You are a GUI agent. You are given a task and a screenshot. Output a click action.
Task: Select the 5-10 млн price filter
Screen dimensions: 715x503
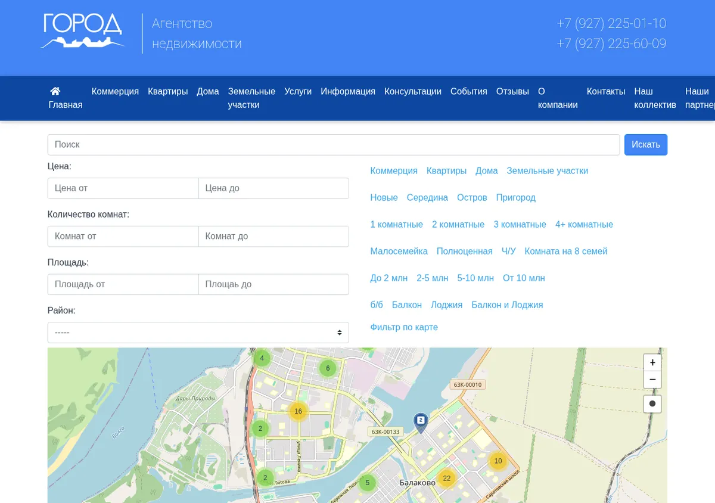click(x=475, y=278)
